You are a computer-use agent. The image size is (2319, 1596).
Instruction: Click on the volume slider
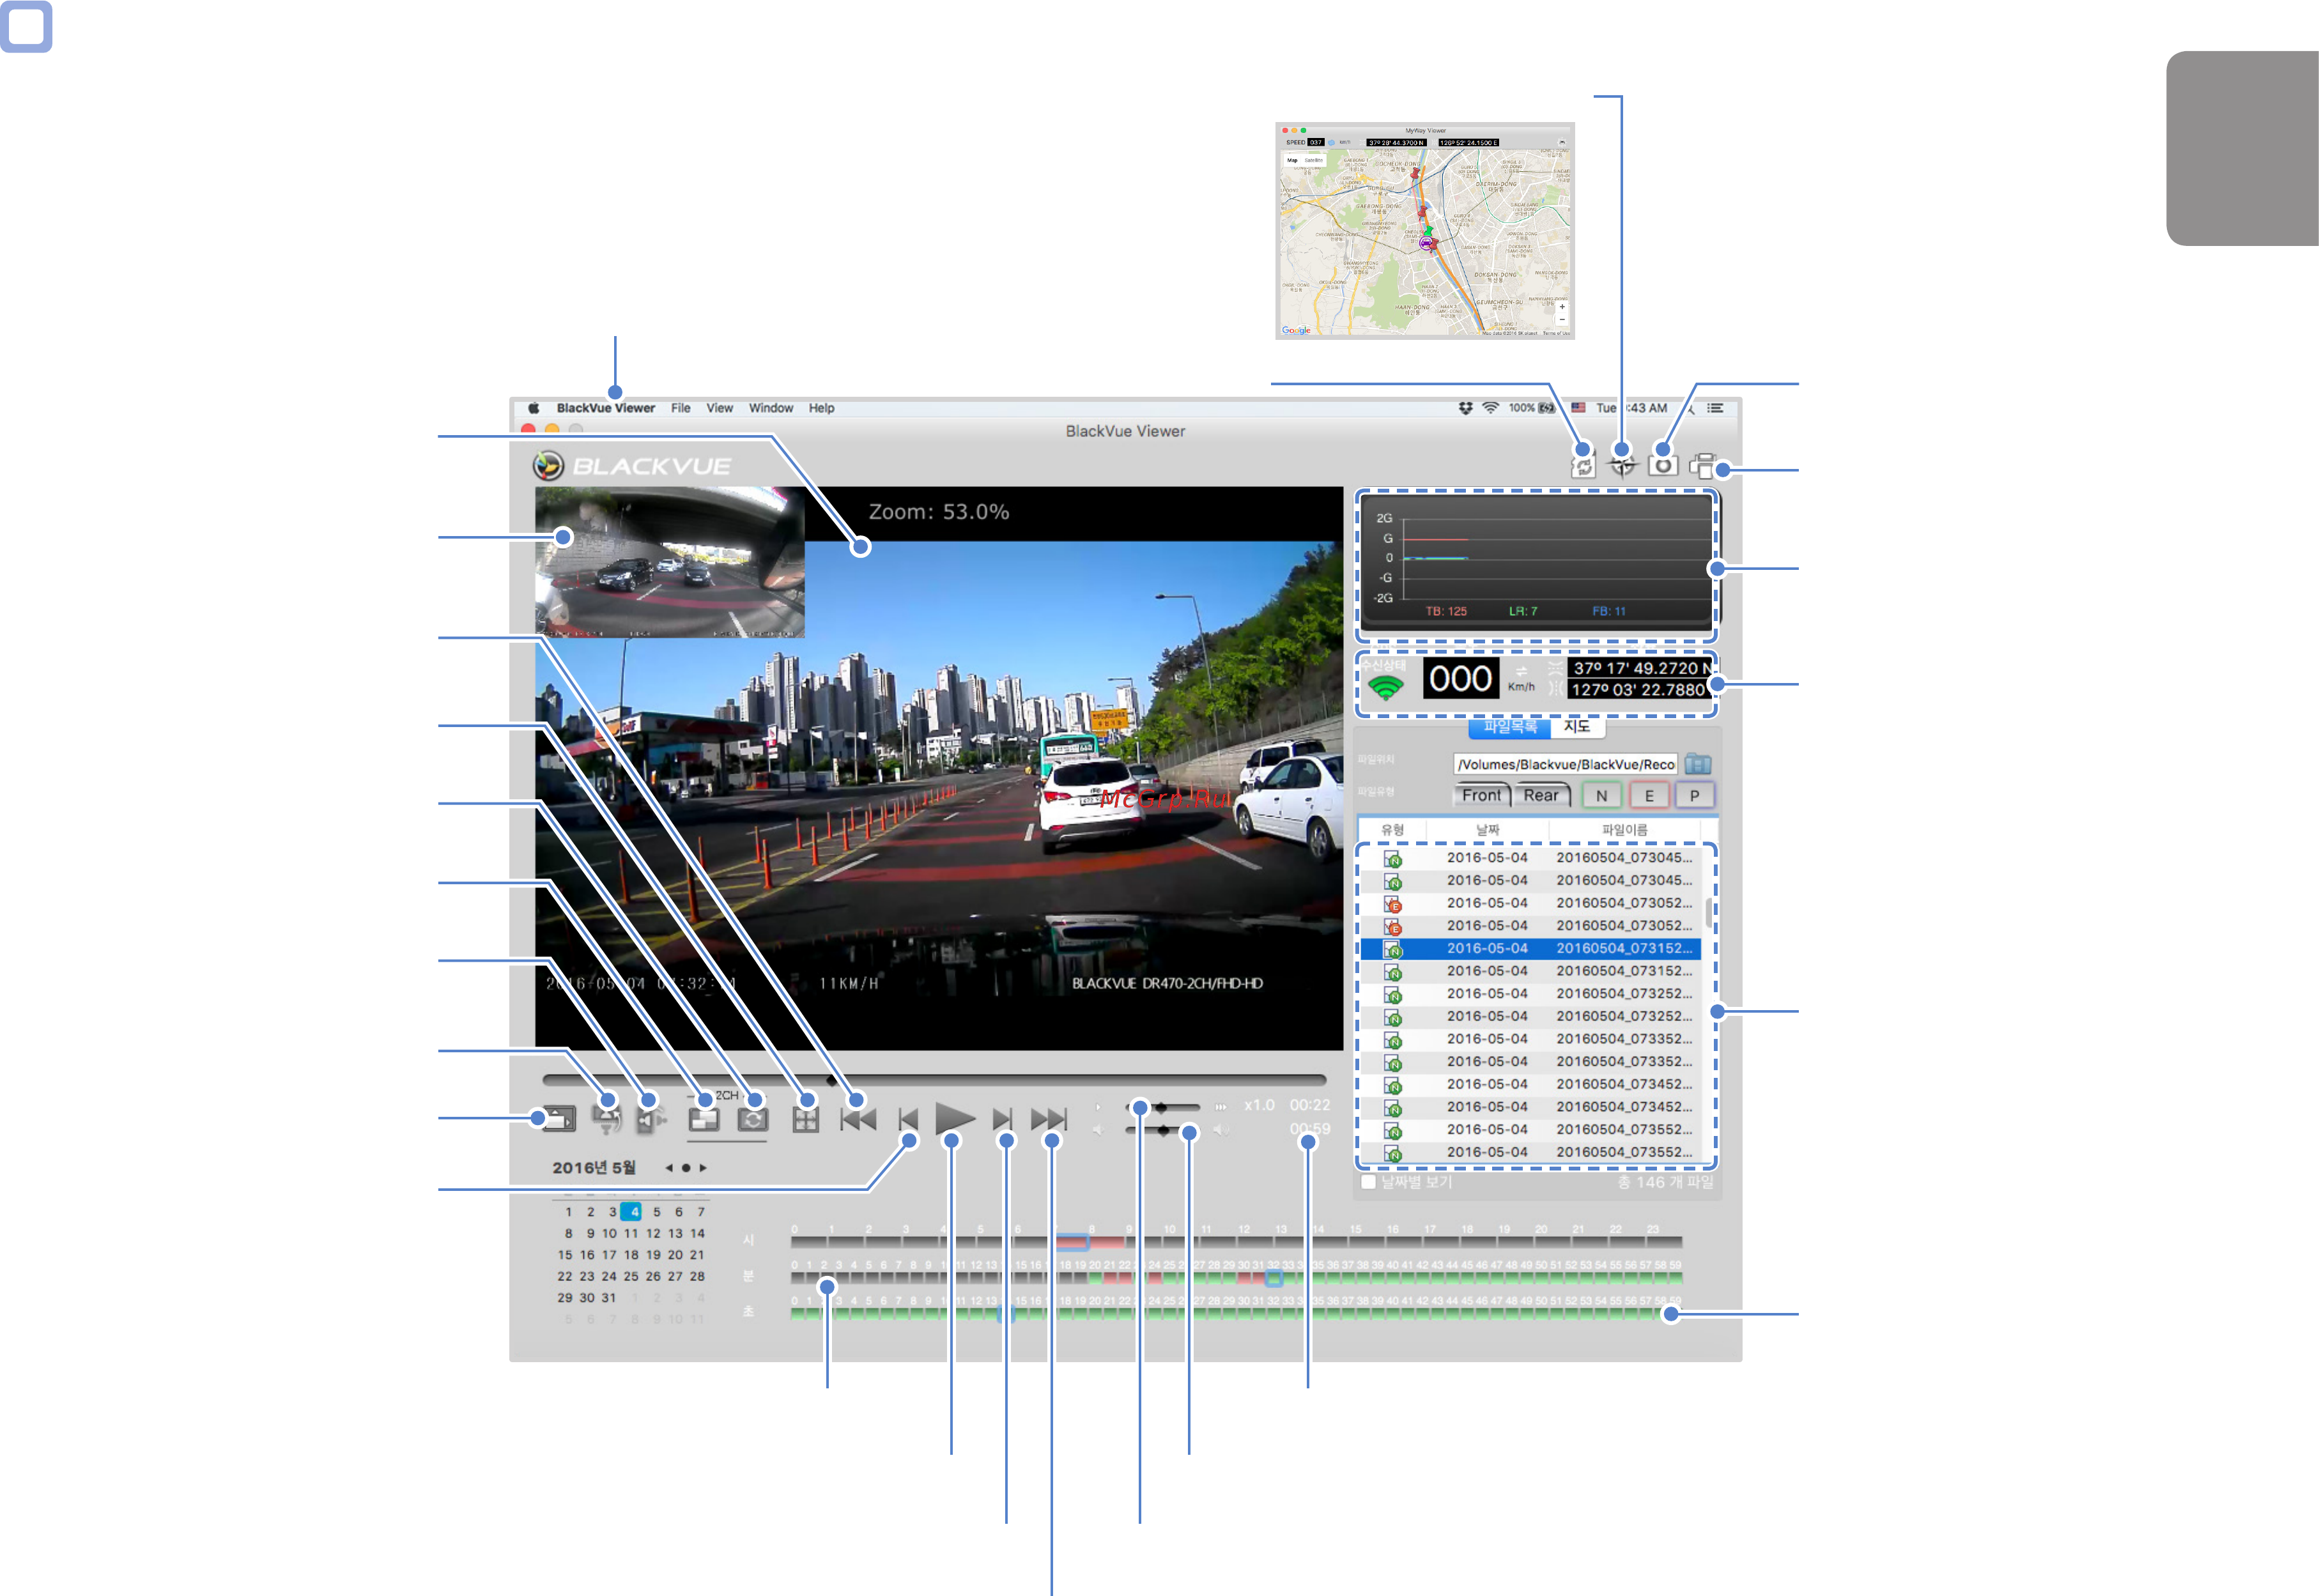point(1162,1130)
